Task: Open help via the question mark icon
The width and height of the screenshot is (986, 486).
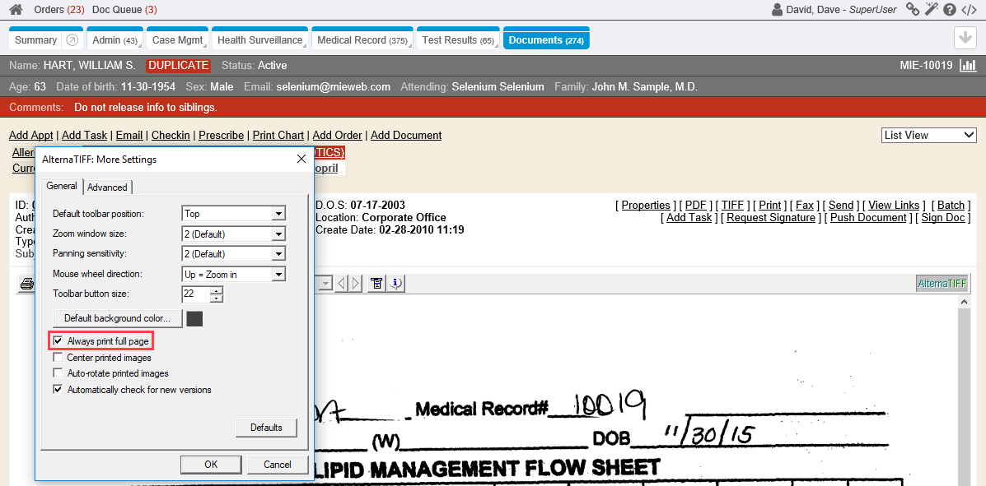Action: (950, 10)
